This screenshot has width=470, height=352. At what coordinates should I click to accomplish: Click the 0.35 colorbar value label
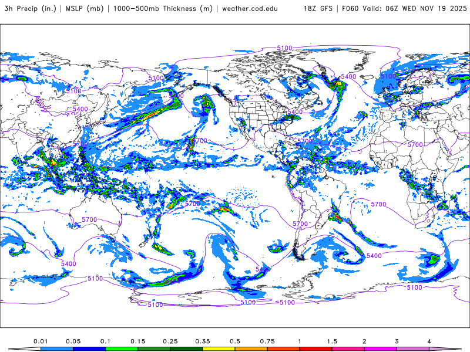[203, 341]
